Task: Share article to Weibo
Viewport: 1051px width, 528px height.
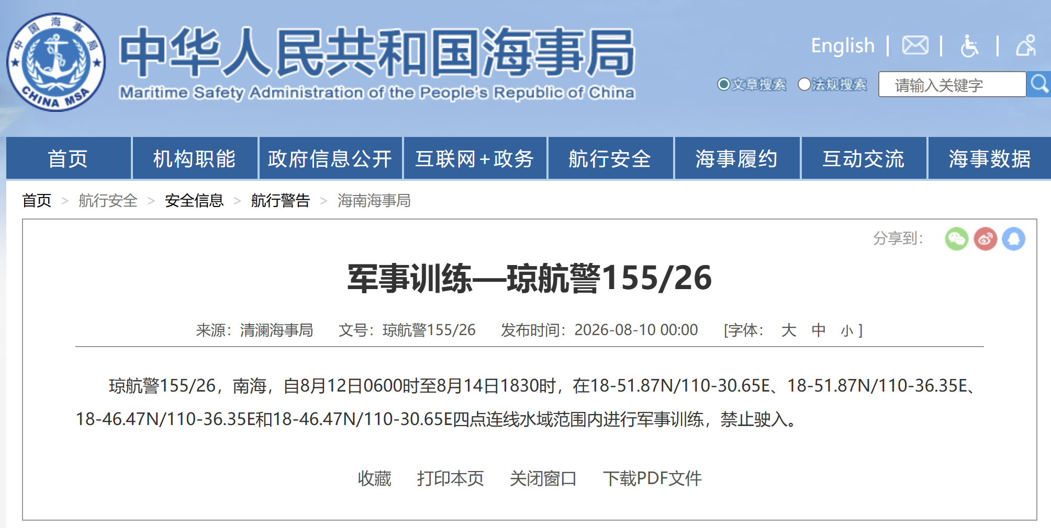Action: [985, 239]
